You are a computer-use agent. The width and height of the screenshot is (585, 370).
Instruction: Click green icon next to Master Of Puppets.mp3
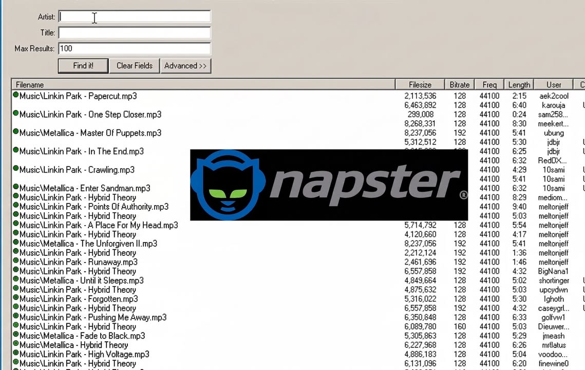pyautogui.click(x=16, y=132)
